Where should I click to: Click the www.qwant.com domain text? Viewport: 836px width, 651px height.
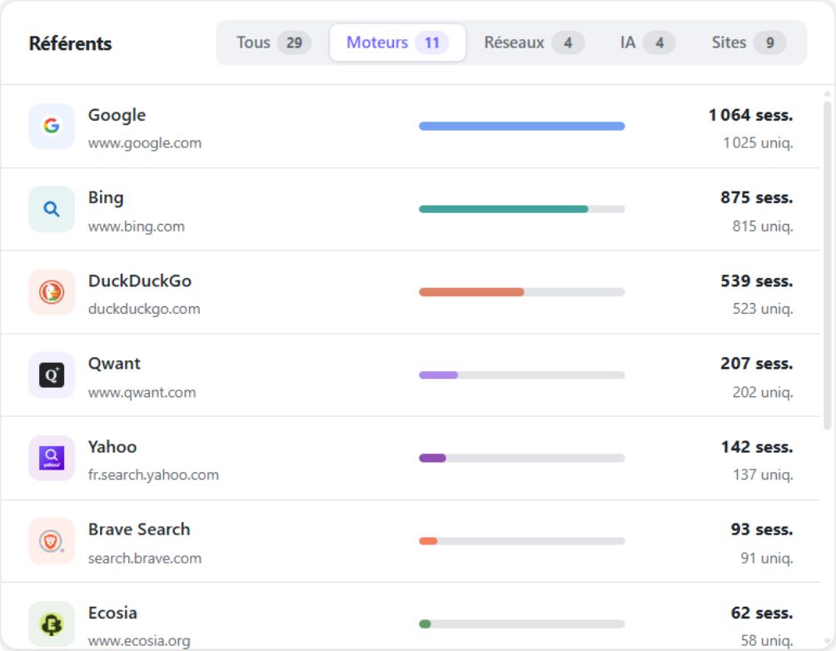click(142, 392)
